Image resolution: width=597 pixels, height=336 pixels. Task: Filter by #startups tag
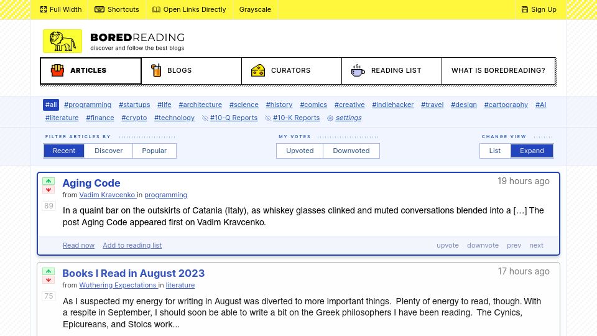click(x=134, y=105)
